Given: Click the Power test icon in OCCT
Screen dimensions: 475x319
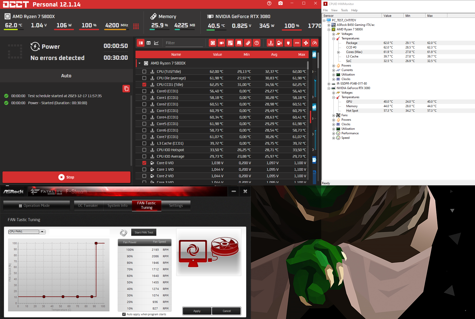Looking at the screenshot, I should pos(35,46).
